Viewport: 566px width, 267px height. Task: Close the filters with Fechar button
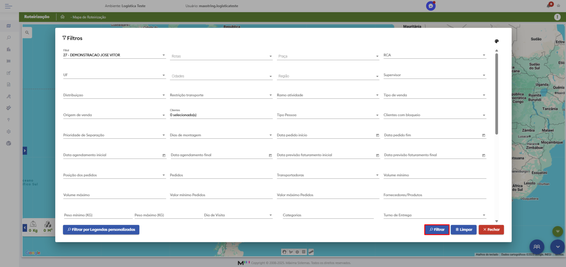[491, 229]
